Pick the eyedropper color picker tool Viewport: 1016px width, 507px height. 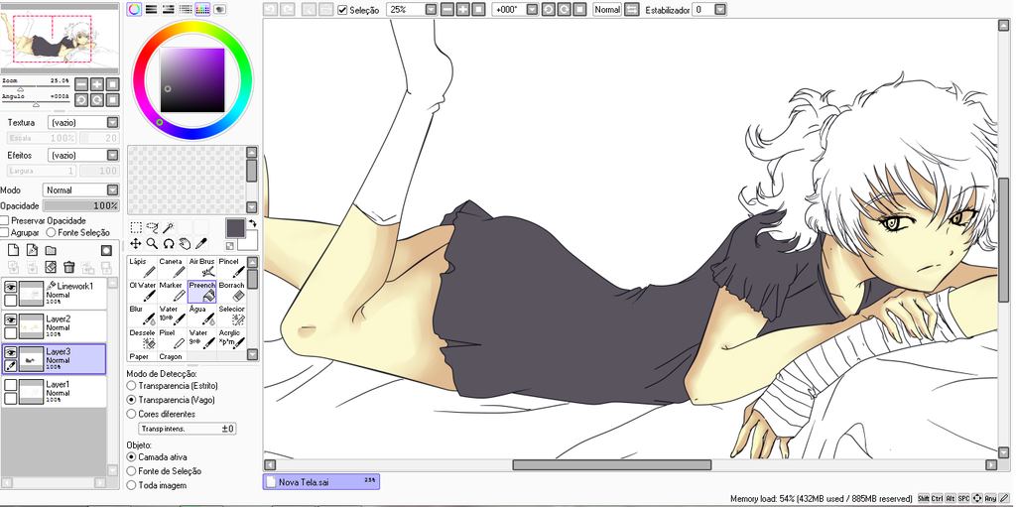pyautogui.click(x=200, y=243)
